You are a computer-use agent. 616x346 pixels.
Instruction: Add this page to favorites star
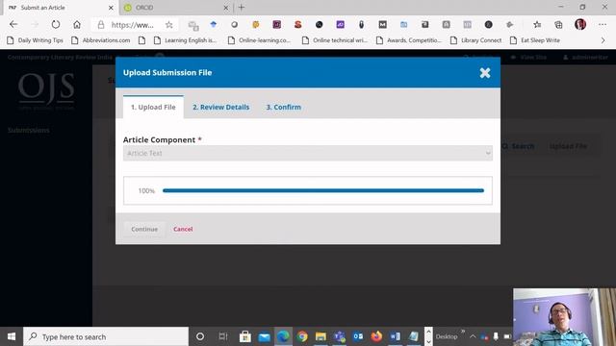[x=169, y=25]
